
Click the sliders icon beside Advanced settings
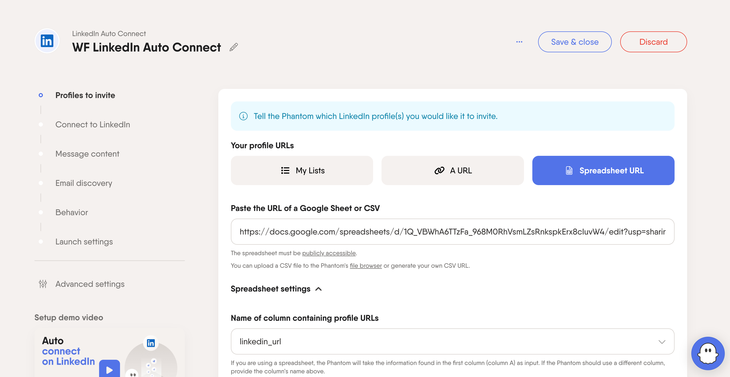click(43, 284)
